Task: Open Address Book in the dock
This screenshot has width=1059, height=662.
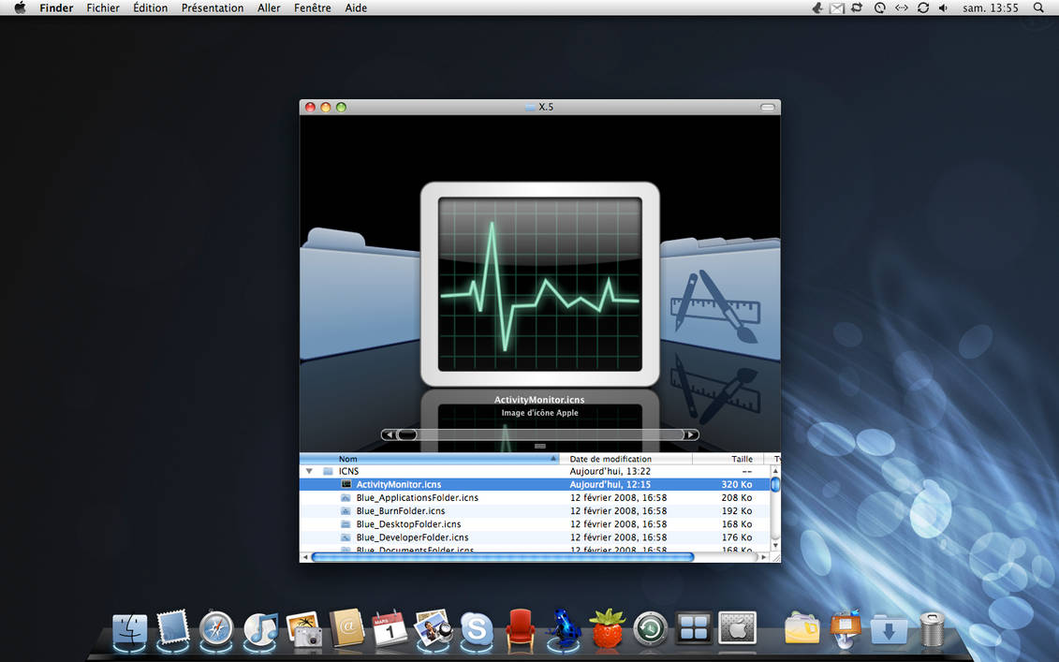Action: (x=346, y=628)
